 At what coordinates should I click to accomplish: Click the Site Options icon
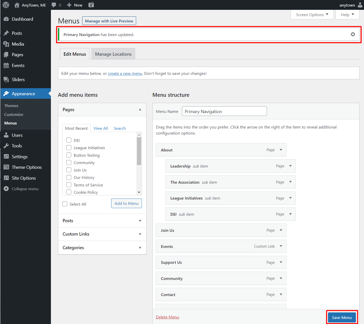pos(6,178)
